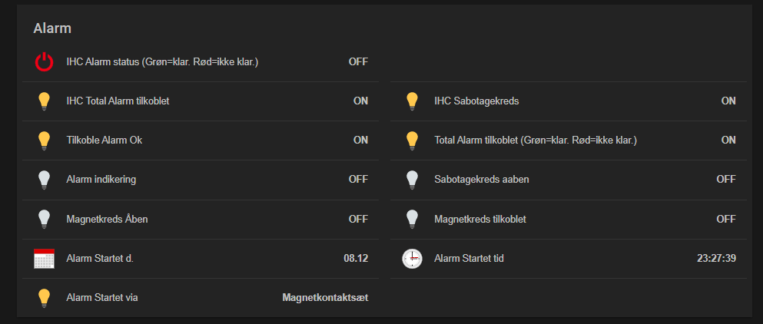Click the bulb icon for Alarm Startet via
This screenshot has width=763, height=324.
(x=45, y=298)
